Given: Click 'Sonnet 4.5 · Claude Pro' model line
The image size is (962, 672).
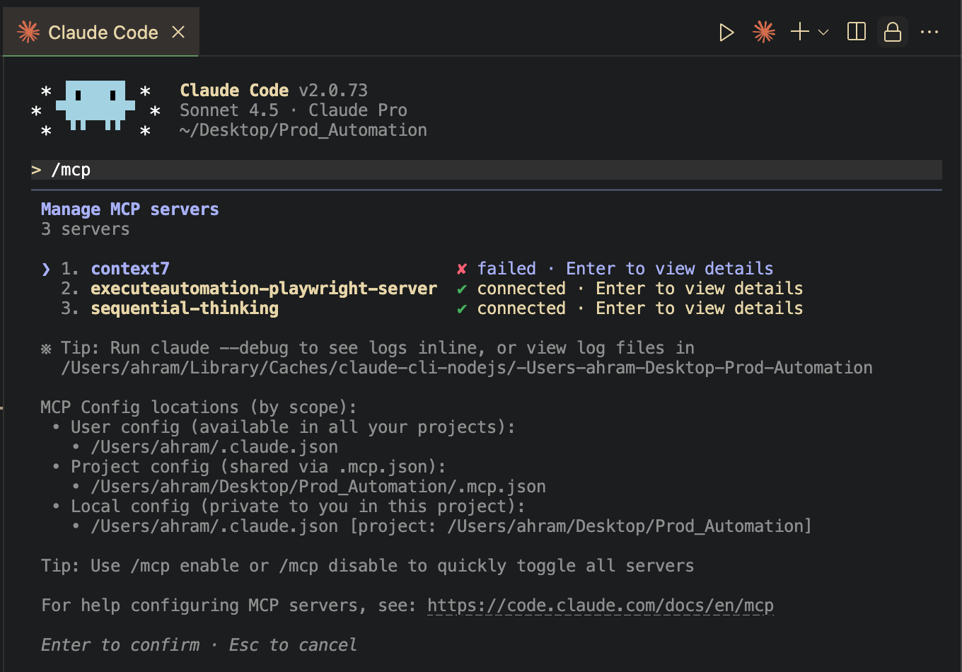Looking at the screenshot, I should [294, 110].
